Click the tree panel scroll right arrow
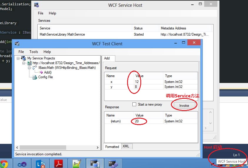The width and height of the screenshot is (248, 168). pyautogui.click(x=98, y=147)
